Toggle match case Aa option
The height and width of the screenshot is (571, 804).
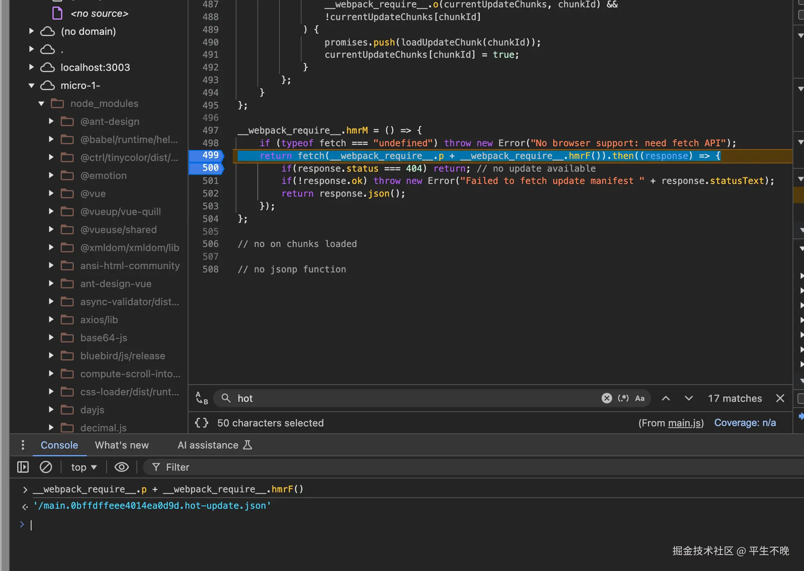click(640, 398)
